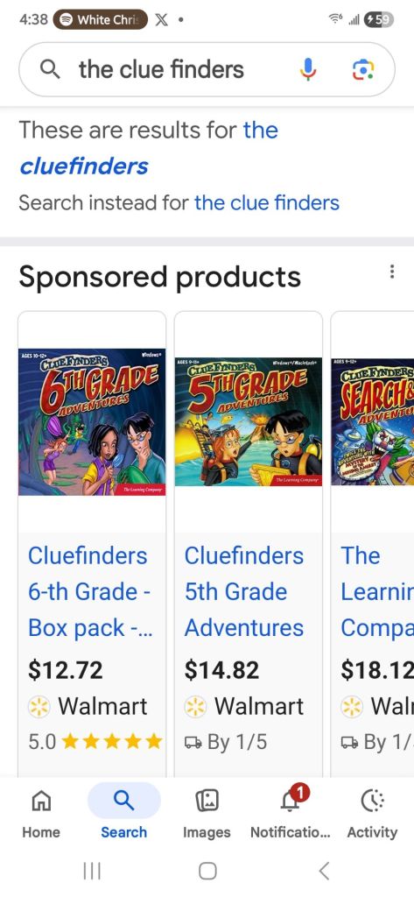Tap the Android back navigation button
Screen dimensions: 414x897
click(x=324, y=872)
